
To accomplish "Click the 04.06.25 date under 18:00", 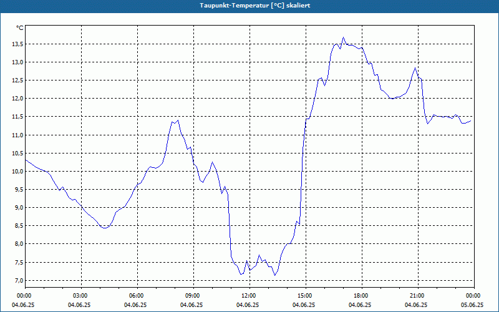I will click(360, 305).
